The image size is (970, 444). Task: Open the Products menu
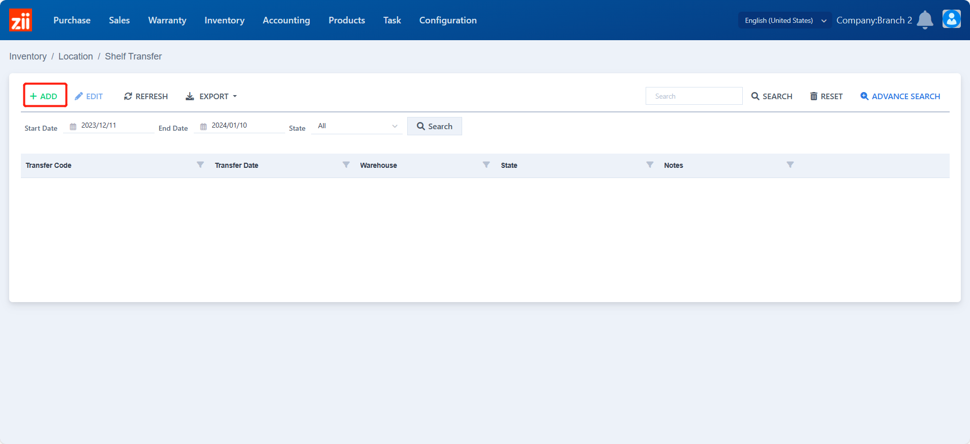click(x=347, y=20)
